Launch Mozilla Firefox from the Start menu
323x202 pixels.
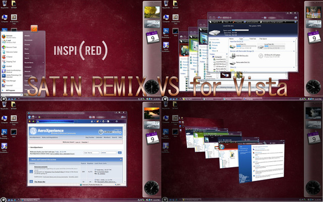[x=12, y=36]
